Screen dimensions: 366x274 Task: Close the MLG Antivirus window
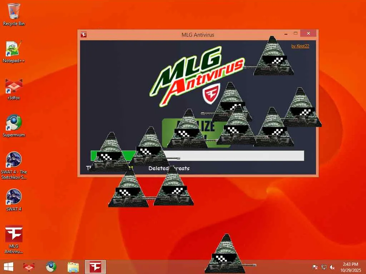click(308, 34)
